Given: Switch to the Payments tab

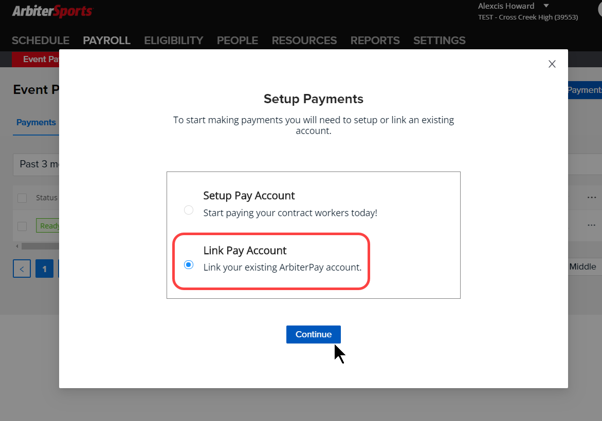Looking at the screenshot, I should pyautogui.click(x=36, y=122).
